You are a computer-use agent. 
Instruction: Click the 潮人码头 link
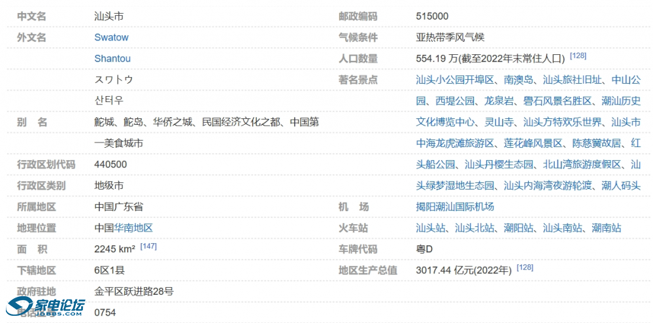click(621, 186)
